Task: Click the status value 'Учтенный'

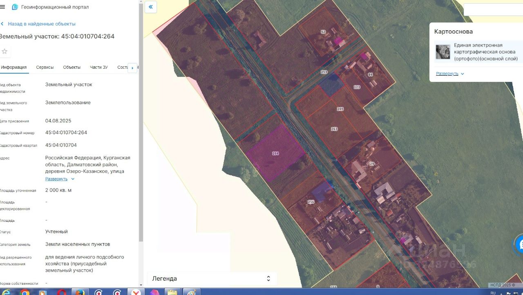Action: (56, 232)
